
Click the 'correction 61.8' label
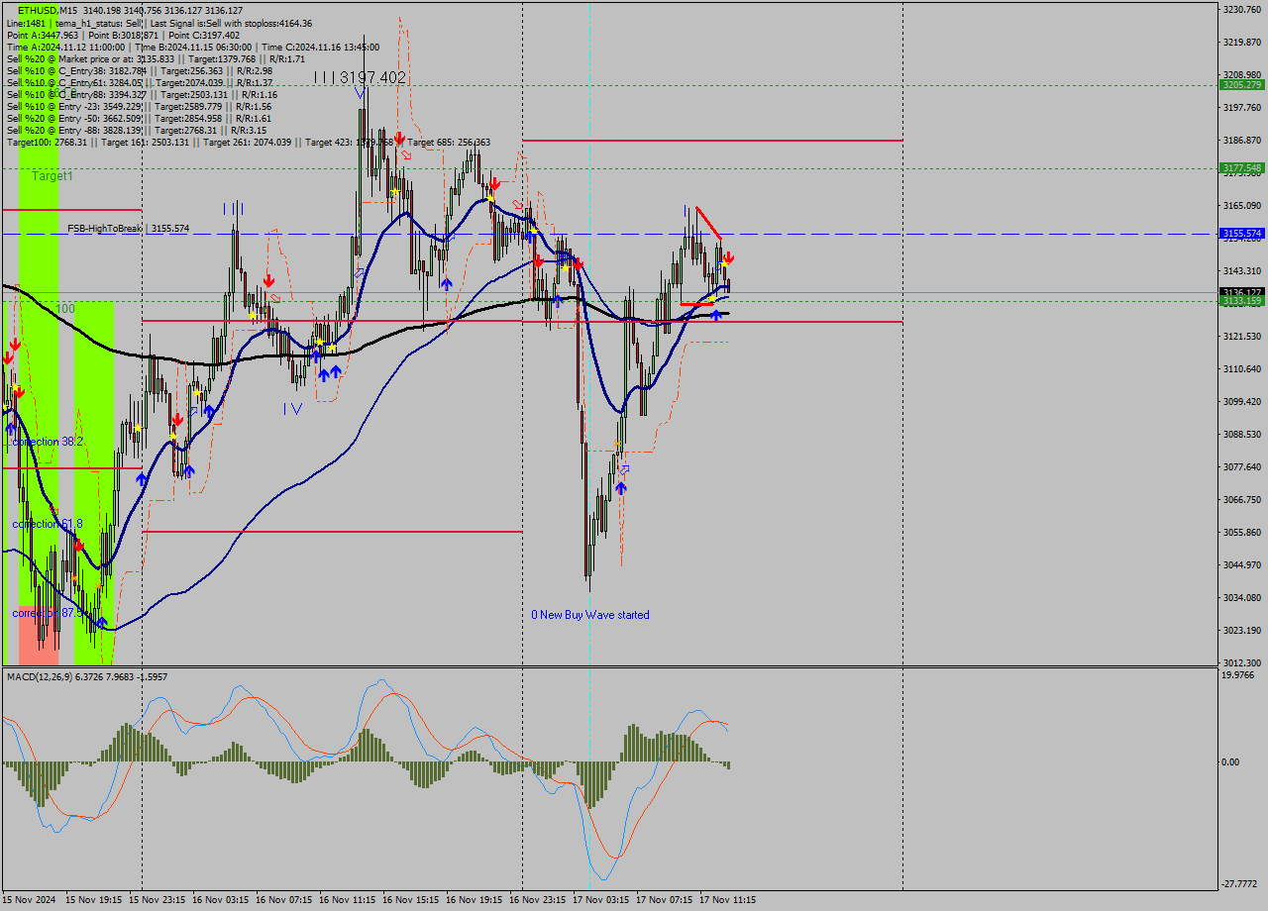pos(48,524)
